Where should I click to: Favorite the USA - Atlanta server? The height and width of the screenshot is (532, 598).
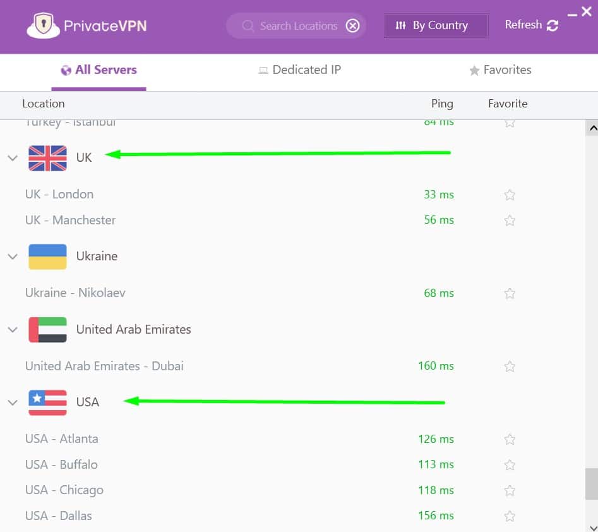pyautogui.click(x=510, y=439)
